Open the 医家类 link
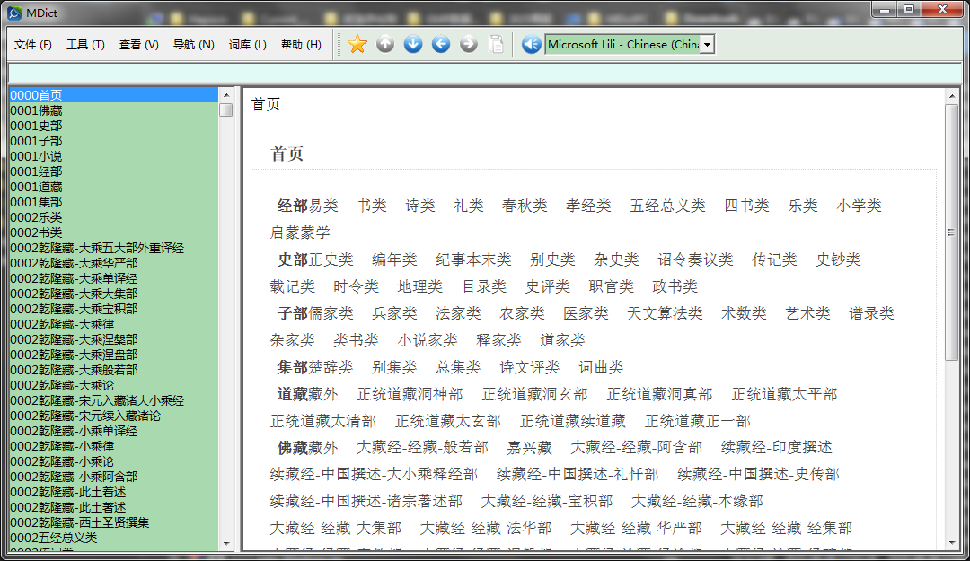Viewport: 970px width, 561px height. click(x=586, y=313)
